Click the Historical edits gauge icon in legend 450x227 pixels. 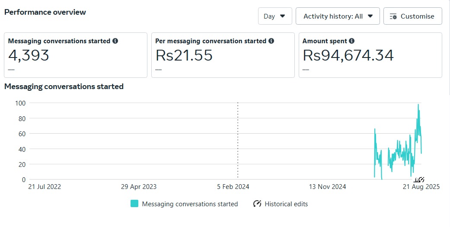(x=257, y=204)
